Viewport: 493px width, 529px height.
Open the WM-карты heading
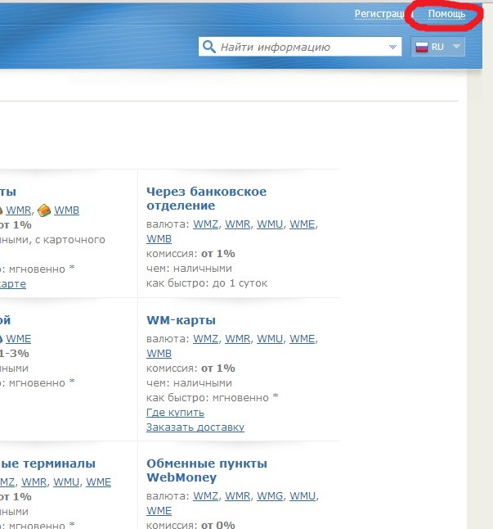pos(181,320)
